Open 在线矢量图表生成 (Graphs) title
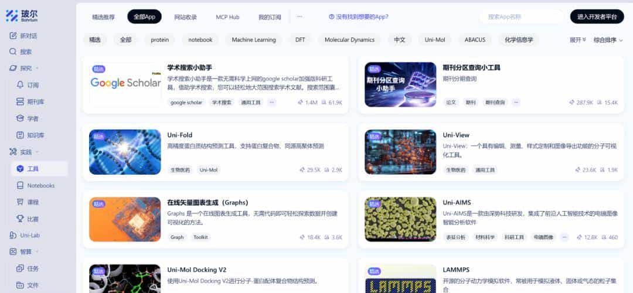This screenshot has width=633, height=293. [x=207, y=202]
